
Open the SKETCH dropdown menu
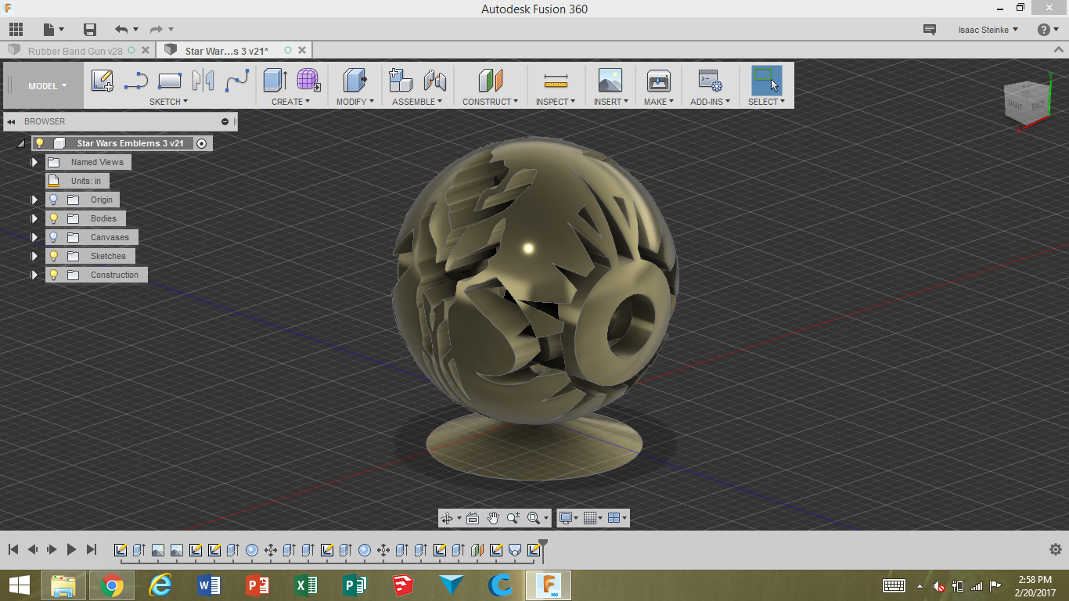coord(168,102)
